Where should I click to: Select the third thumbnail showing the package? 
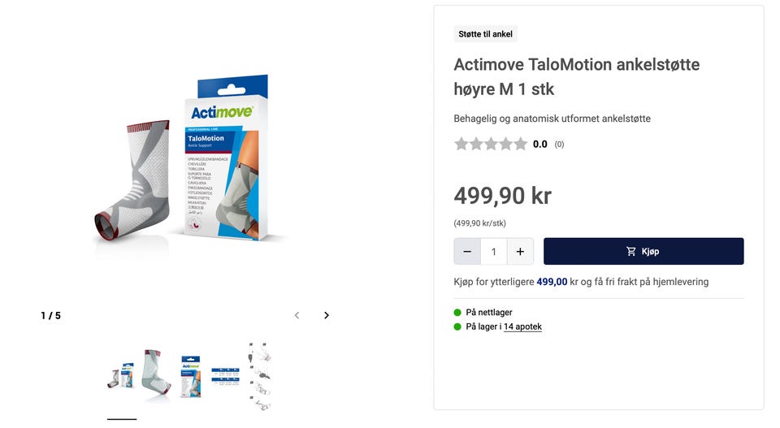pos(190,376)
